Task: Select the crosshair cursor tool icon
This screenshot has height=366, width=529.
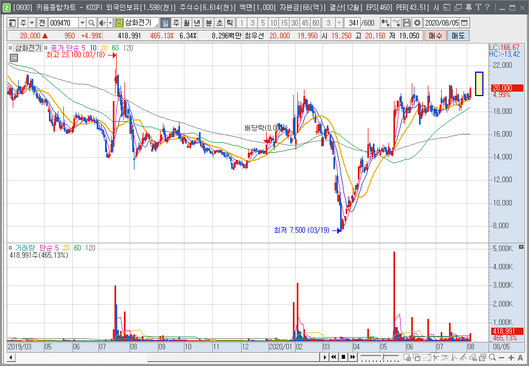Action: 436,357
